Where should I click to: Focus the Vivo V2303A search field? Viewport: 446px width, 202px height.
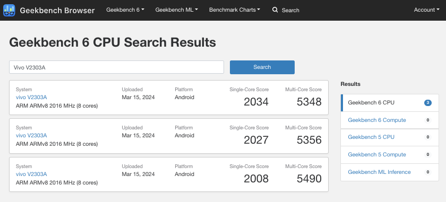(117, 67)
